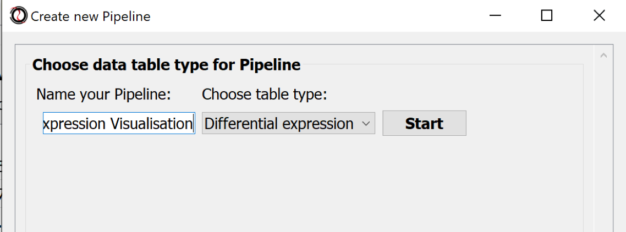Viewport: 626px width, 232px height.
Task: Click the "Create new Pipeline" title text
Action: pos(91,16)
